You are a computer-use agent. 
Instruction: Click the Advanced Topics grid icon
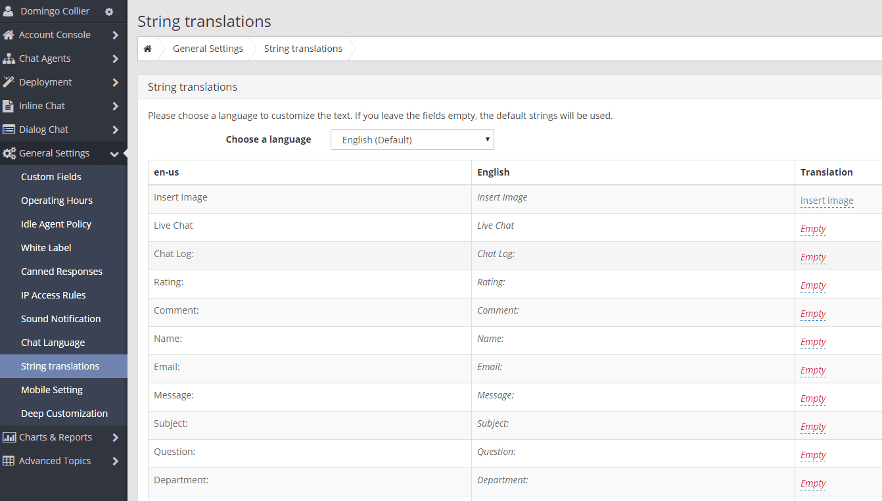tap(9, 460)
